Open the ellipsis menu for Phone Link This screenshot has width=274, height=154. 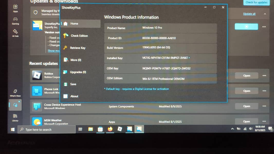[x=264, y=91]
